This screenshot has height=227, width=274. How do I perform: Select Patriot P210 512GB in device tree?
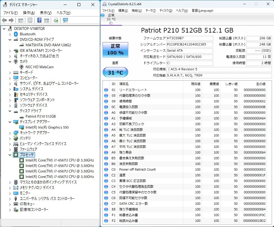tap(40, 116)
